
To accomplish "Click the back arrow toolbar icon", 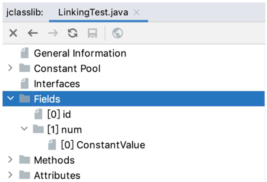I will pos(33,33).
